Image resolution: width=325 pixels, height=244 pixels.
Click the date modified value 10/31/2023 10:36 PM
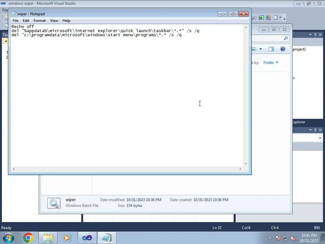(x=144, y=200)
